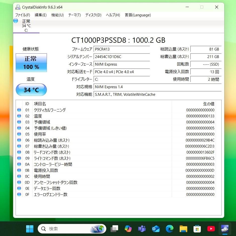
Task: Click the standard field NVM Express 1.4
Action: [x=157, y=87]
